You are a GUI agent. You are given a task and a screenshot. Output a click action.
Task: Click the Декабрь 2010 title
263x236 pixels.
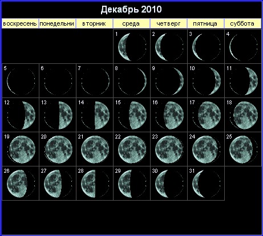point(131,9)
